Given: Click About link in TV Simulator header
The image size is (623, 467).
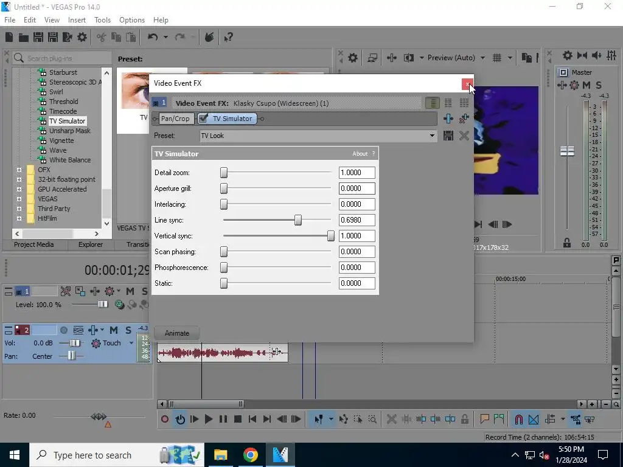Looking at the screenshot, I should point(360,154).
